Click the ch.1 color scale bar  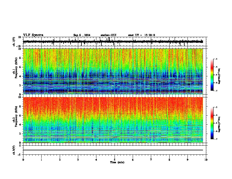pos(212,75)
